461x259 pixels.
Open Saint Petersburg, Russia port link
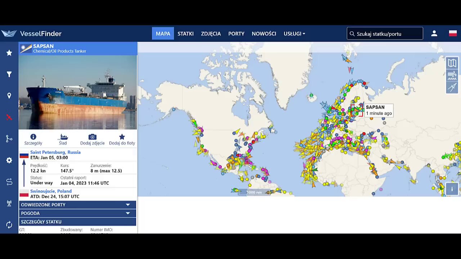55,152
